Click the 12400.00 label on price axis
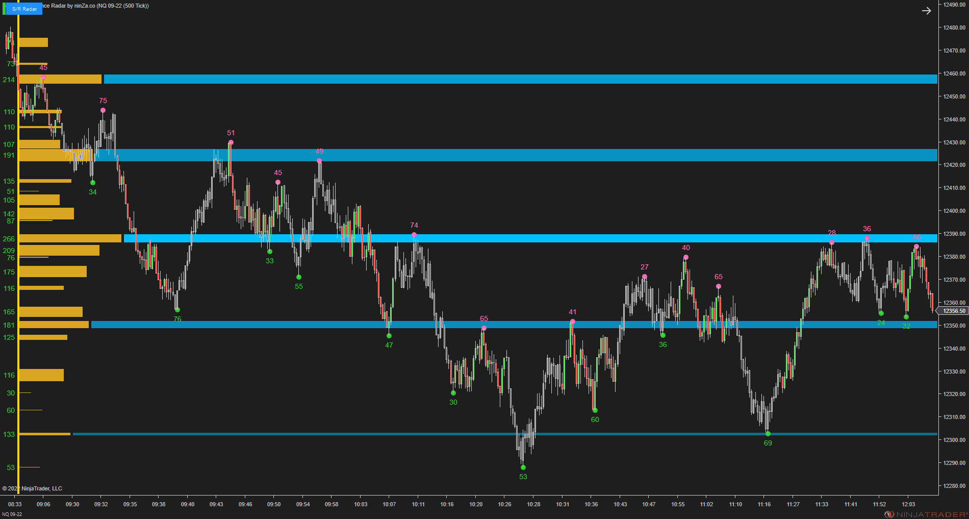This screenshot has height=519, width=969. pos(954,211)
